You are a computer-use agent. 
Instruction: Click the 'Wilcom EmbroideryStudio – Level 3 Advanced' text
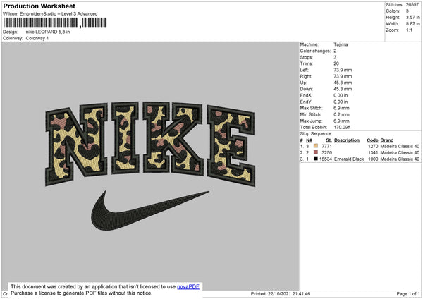click(50, 14)
